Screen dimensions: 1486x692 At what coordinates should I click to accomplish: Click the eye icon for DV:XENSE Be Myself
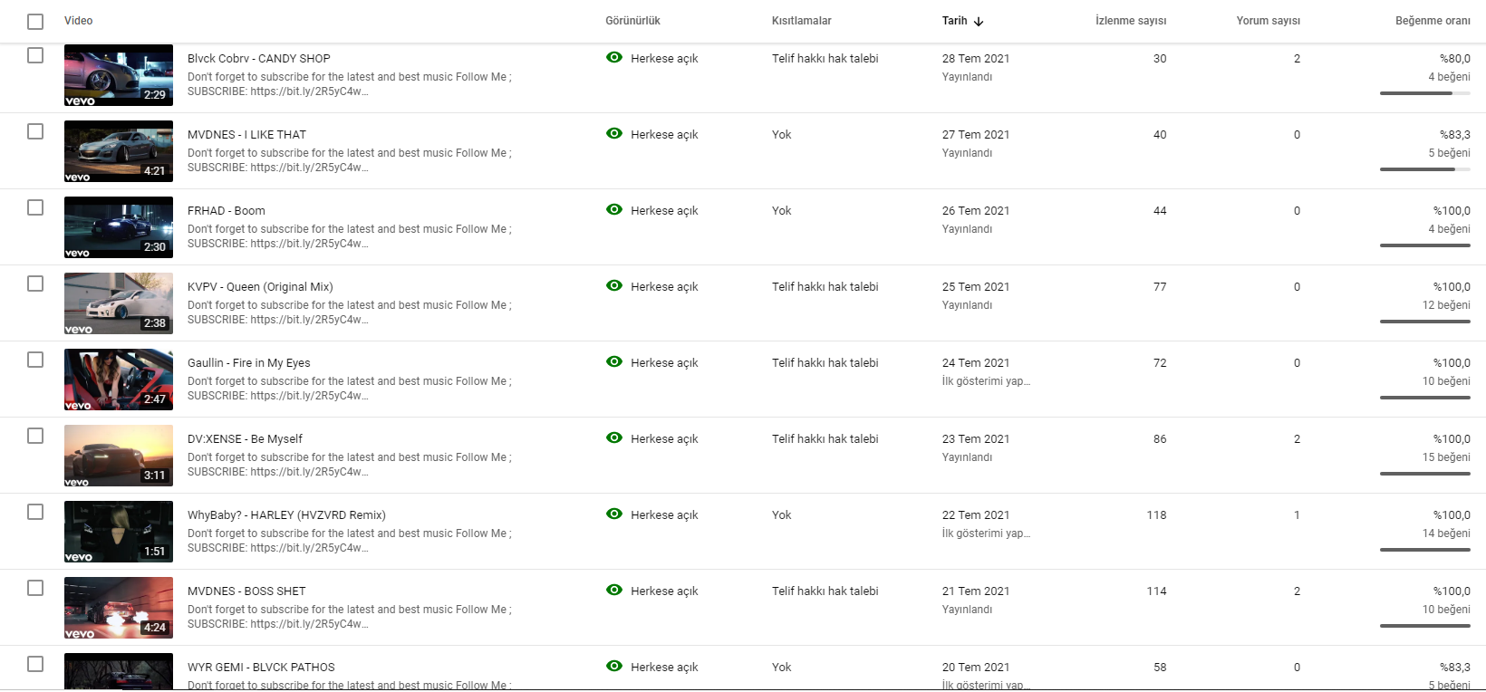(x=614, y=438)
